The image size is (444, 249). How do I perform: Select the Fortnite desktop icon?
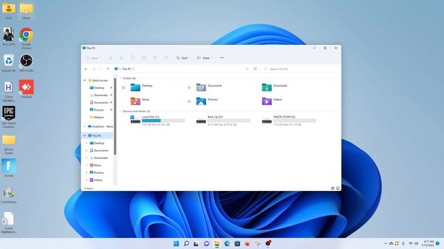pos(9,167)
